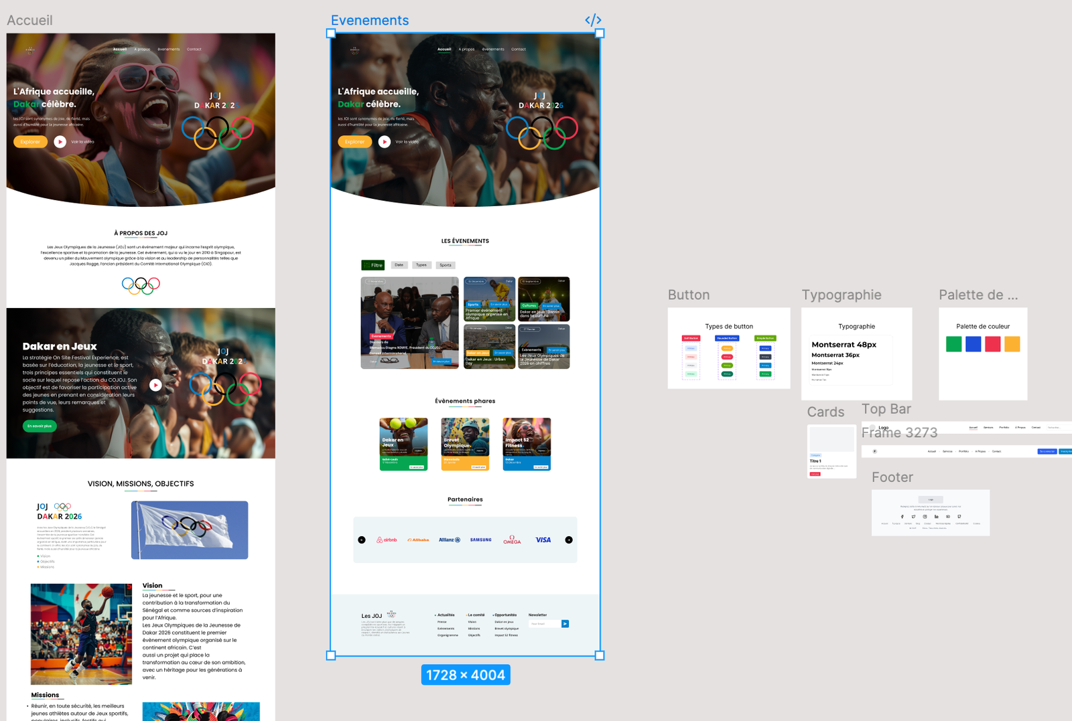This screenshot has height=721, width=1072.
Task: Click the green Filtre button
Action: pos(373,265)
